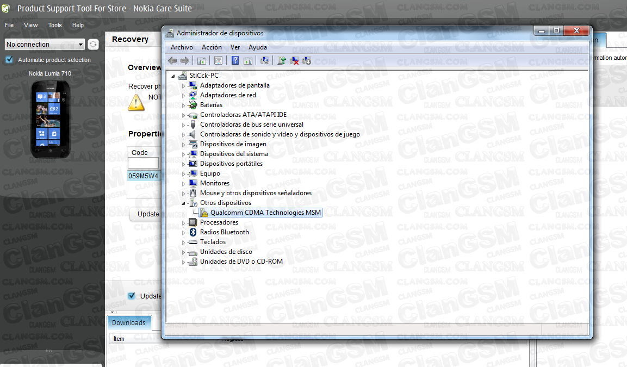Click the blue question mark Help icon
Viewport: 627px width, 367px height.
coord(235,61)
